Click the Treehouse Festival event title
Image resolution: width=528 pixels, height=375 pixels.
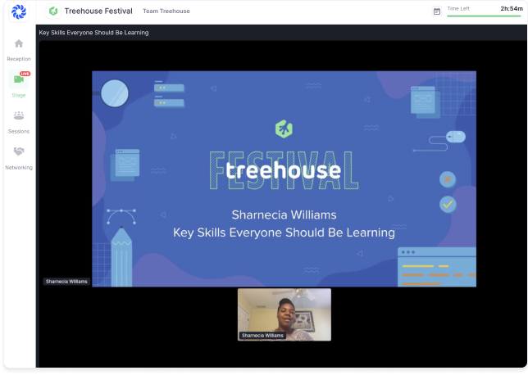pyautogui.click(x=98, y=11)
